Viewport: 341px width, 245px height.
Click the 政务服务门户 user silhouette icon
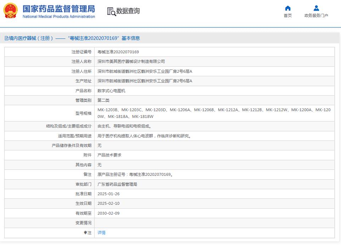(316, 8)
